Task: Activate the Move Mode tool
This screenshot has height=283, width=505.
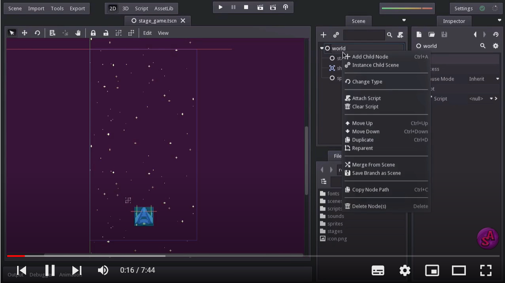Action: tap(24, 33)
